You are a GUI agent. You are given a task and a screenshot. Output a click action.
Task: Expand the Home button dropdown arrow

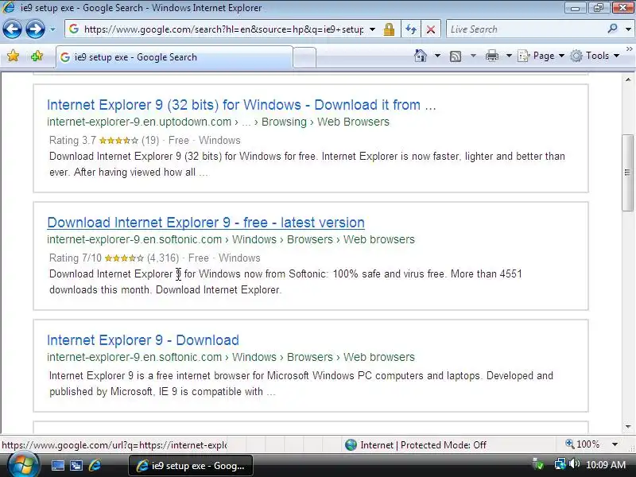(x=438, y=56)
